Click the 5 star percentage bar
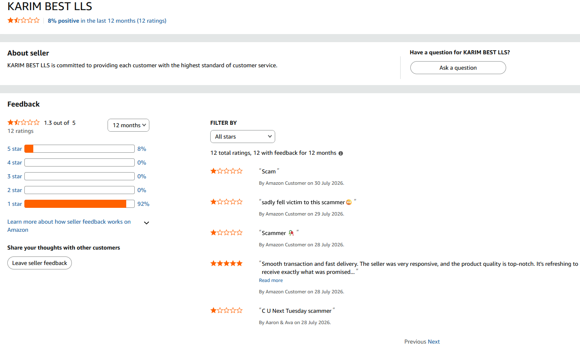580x346 pixels. click(x=80, y=149)
